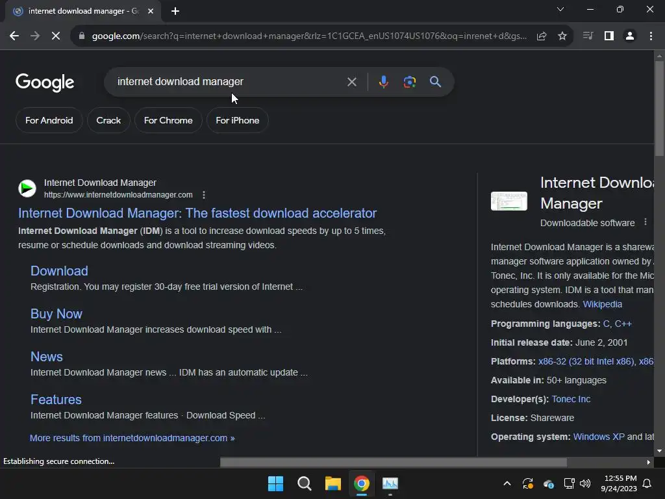This screenshot has height=499, width=665.
Task: Open the clock showing 12:55 PM
Action: click(619, 483)
